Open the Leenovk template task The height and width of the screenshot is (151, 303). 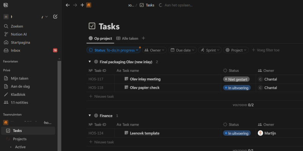coord(145,133)
